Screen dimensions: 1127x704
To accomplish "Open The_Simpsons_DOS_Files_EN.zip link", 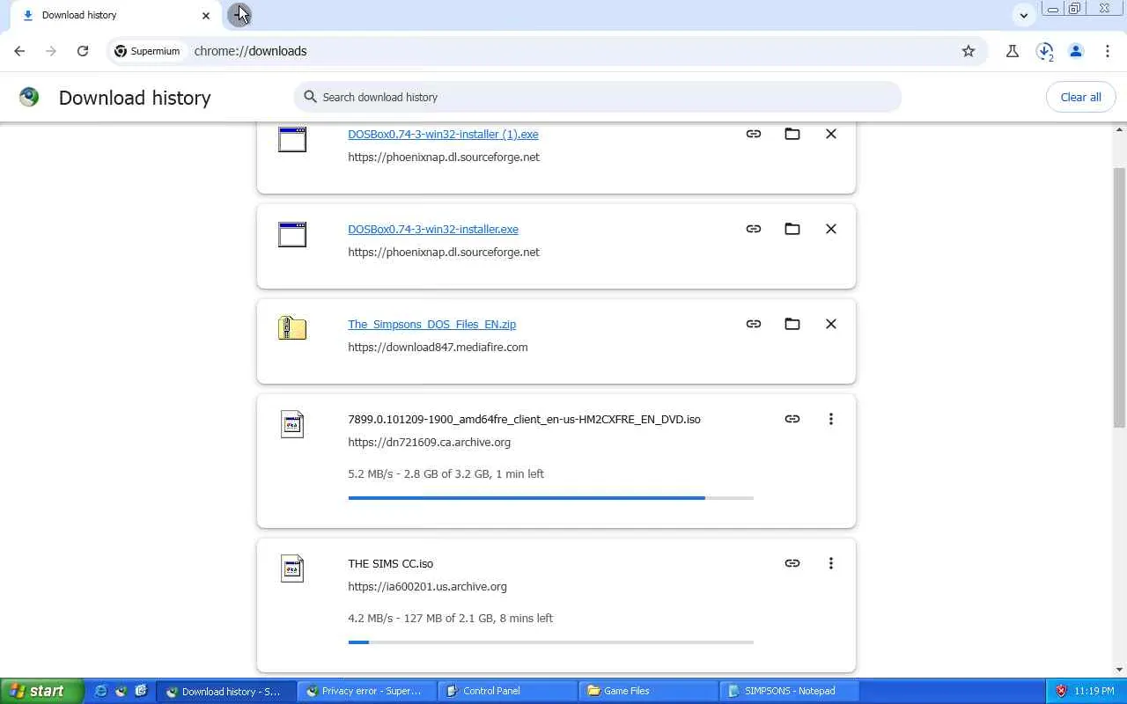I will coord(431,324).
